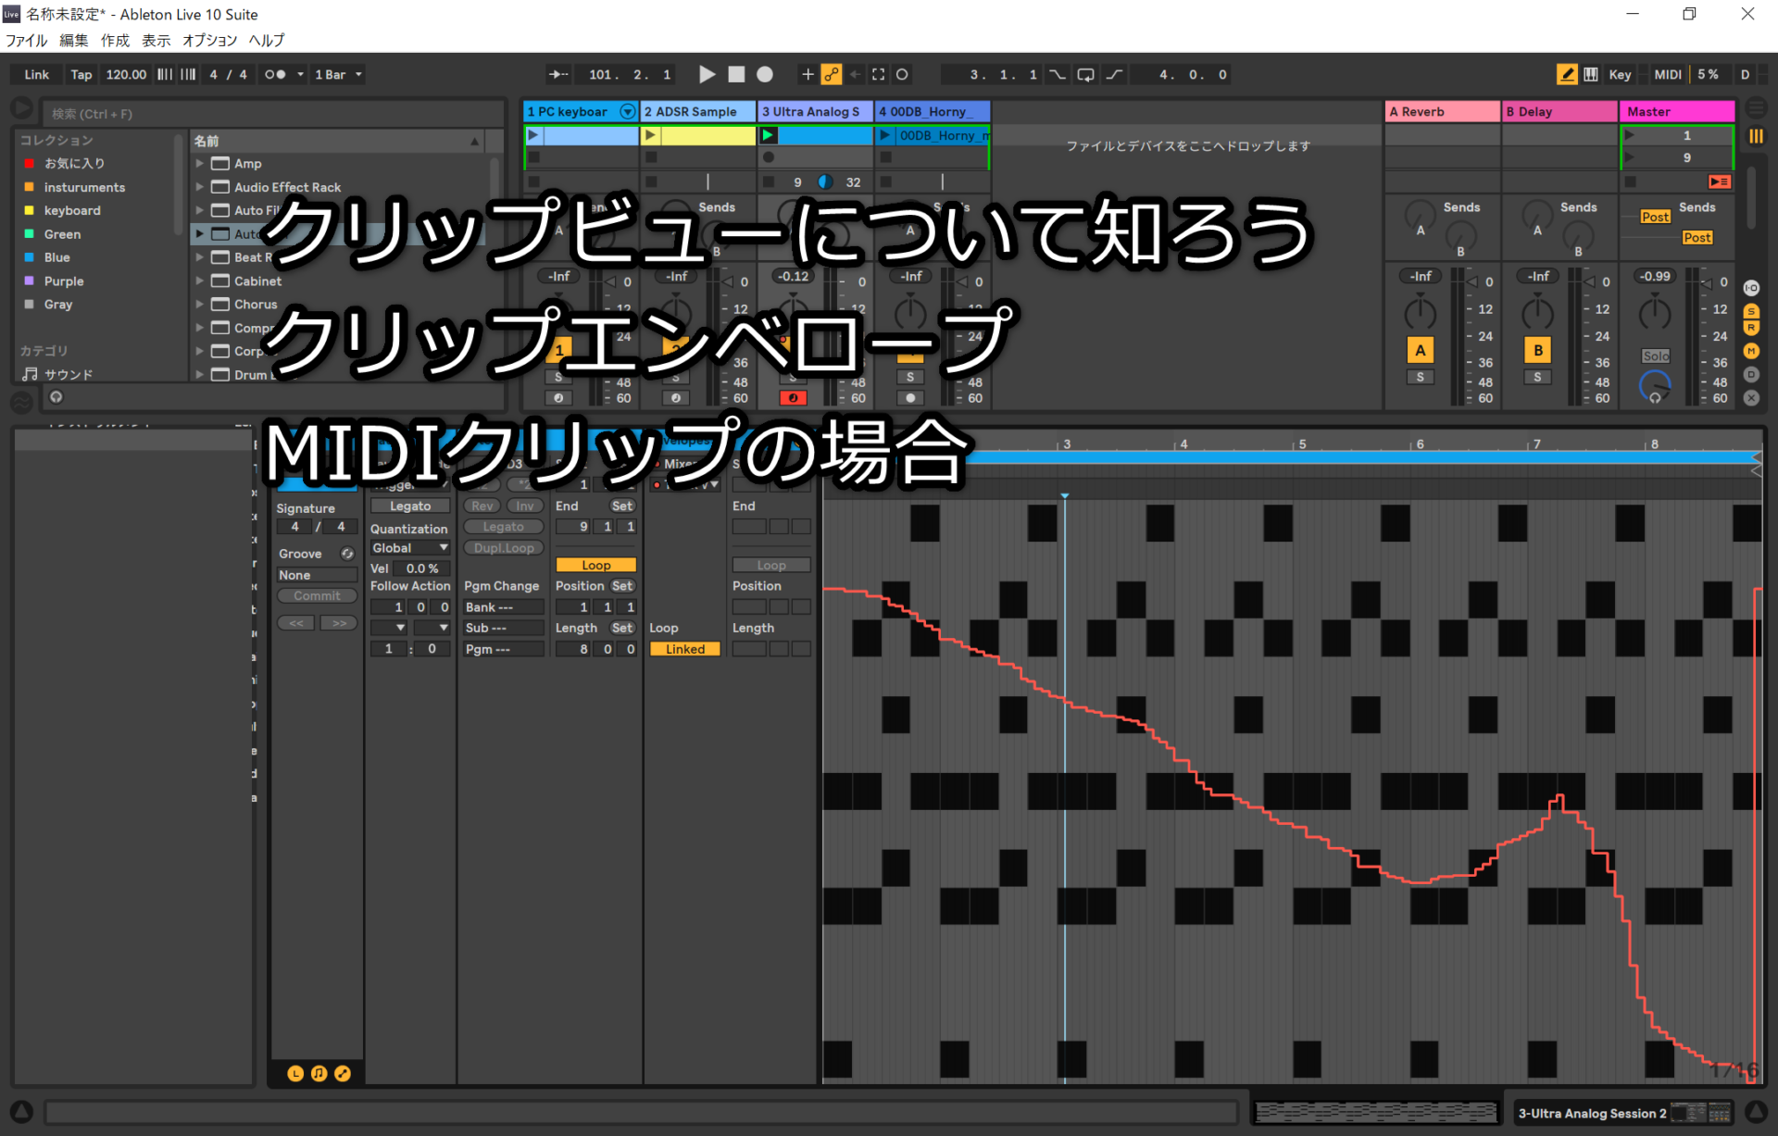Expand the Chorus folder in browser
This screenshot has height=1136, width=1778.
tap(199, 304)
